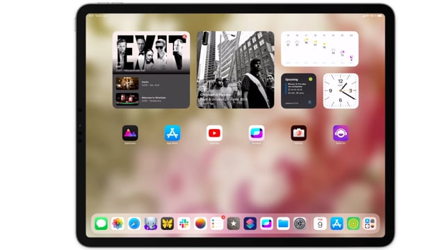Viewport: 445px width, 250px height.
Task: Launch the YouTube app
Action: [x=214, y=133]
